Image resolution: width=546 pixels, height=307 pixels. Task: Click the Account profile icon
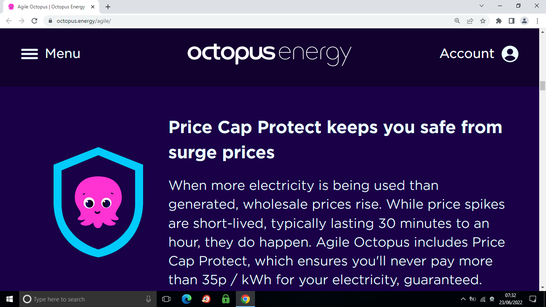tap(510, 54)
